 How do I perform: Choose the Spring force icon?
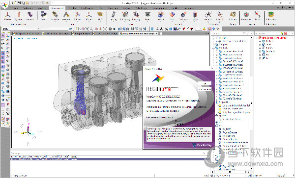click(x=113, y=16)
